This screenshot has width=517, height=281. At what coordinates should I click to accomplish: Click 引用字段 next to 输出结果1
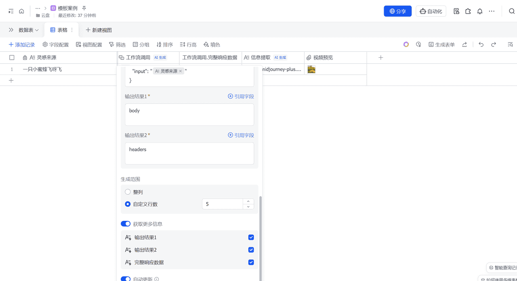click(241, 96)
